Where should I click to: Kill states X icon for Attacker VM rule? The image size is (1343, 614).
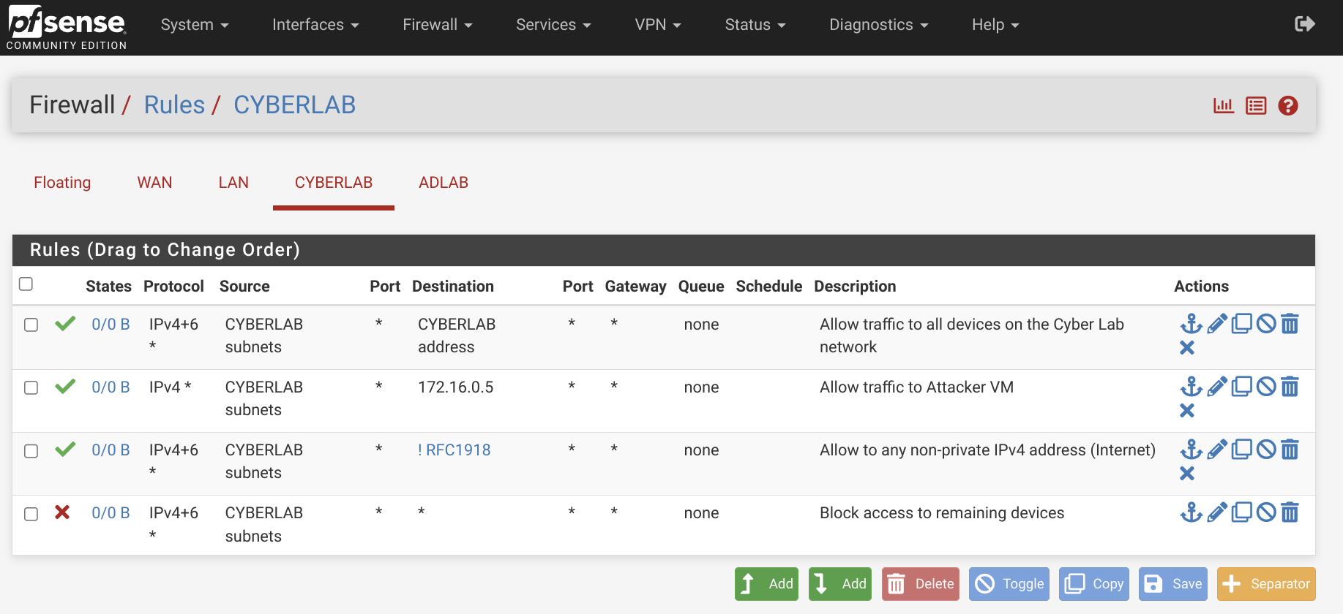pos(1187,411)
